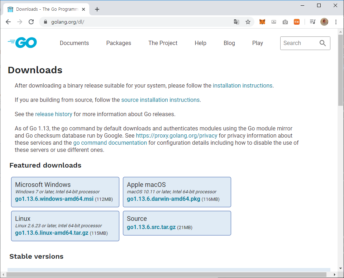Open the media control playlist icon
344x278 pixels.
coord(312,22)
